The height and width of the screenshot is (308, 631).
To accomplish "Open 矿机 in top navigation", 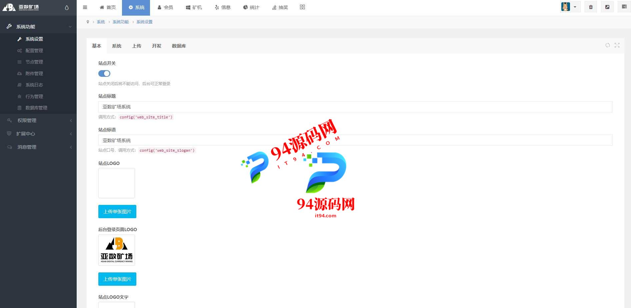I will pyautogui.click(x=194, y=7).
